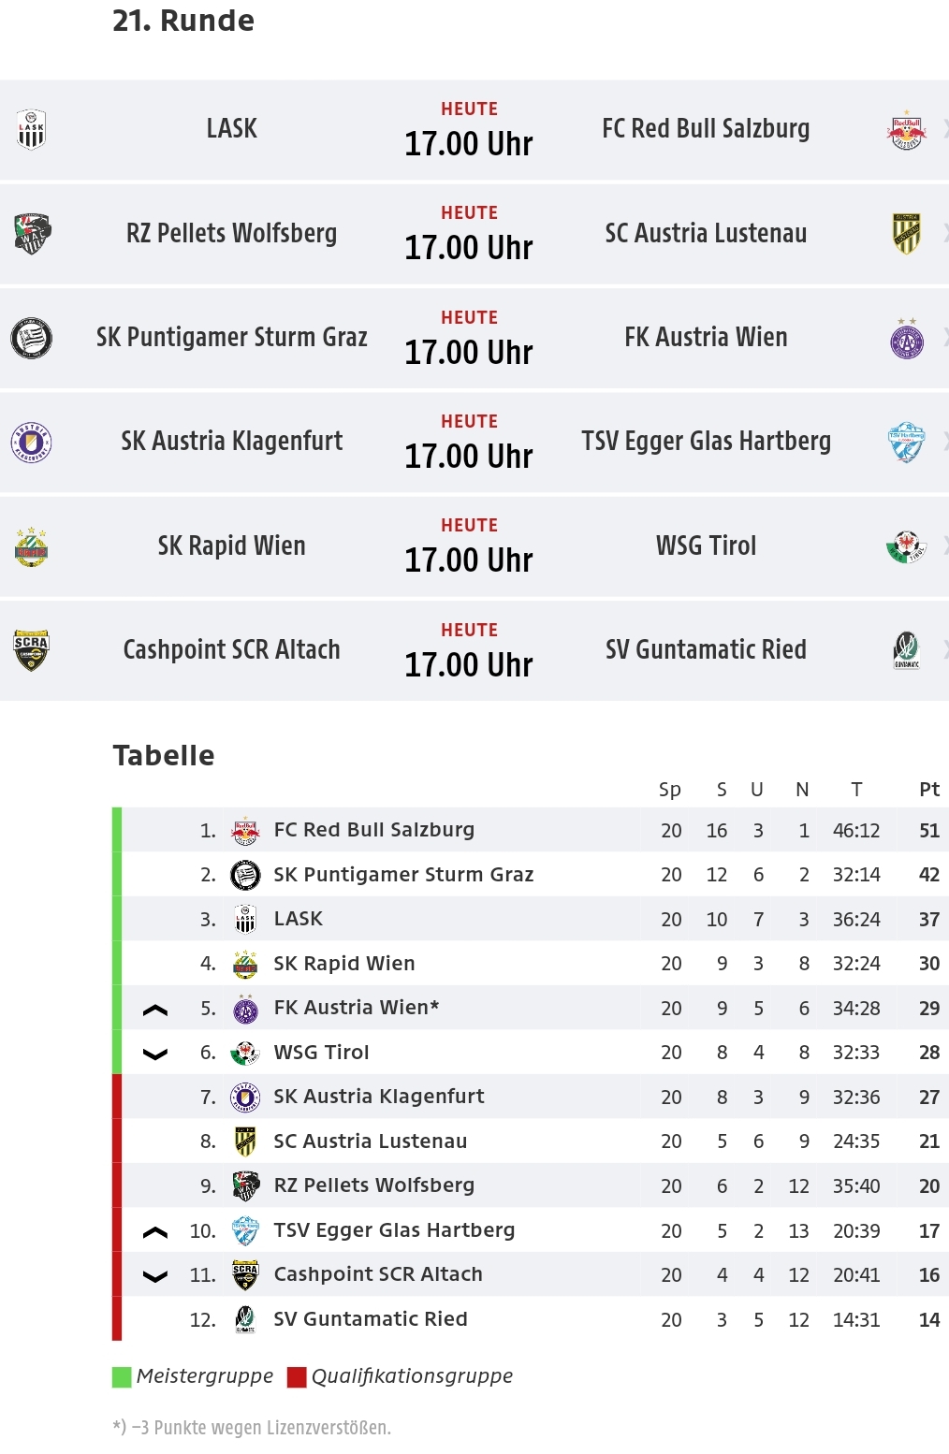
Task: Click the Pt column header in table
Action: click(929, 790)
